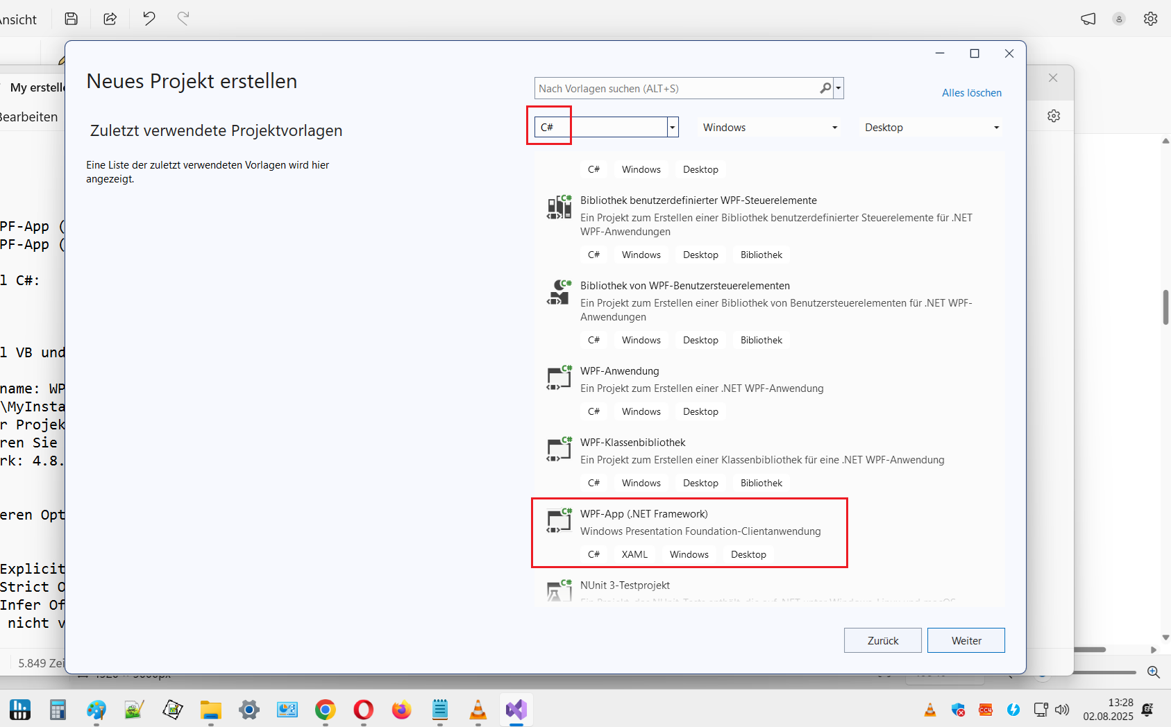The image size is (1171, 727).
Task: Open the search options dropdown arrow
Action: 839,88
